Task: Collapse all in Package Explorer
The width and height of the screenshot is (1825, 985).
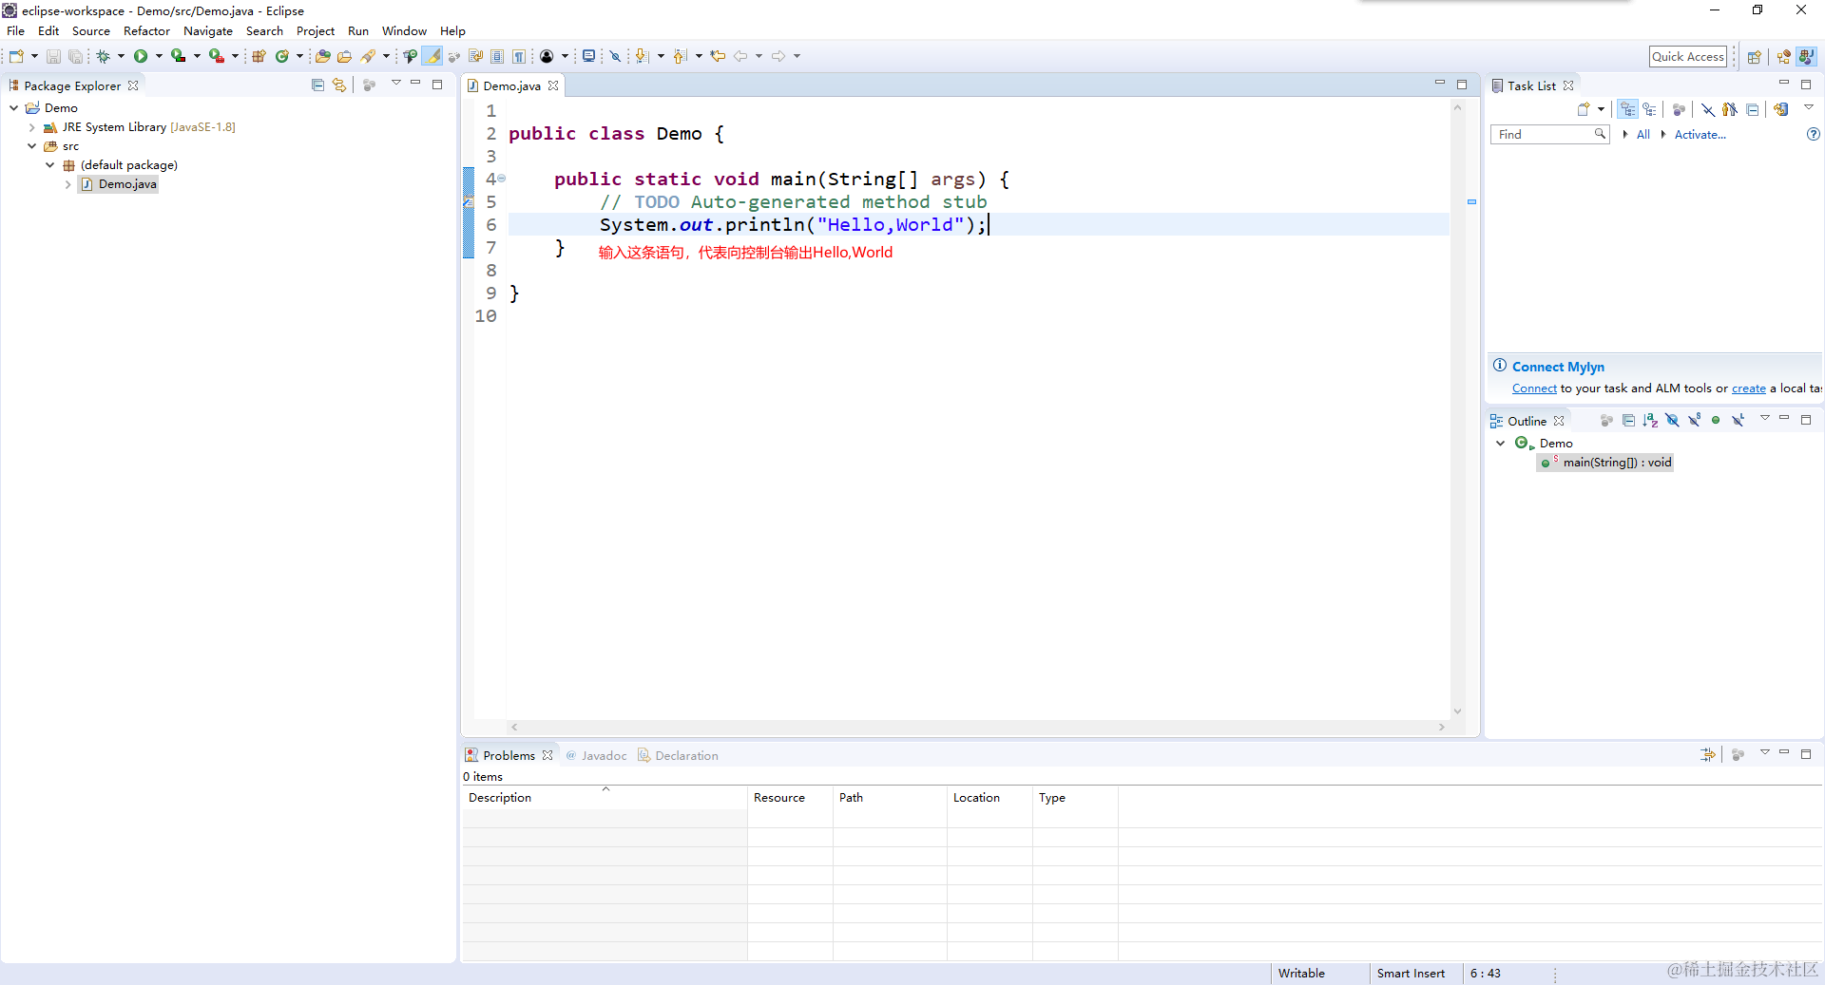Action: (x=317, y=85)
